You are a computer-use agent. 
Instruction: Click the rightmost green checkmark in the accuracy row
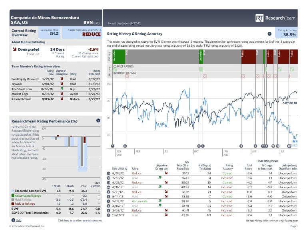click(x=292, y=69)
